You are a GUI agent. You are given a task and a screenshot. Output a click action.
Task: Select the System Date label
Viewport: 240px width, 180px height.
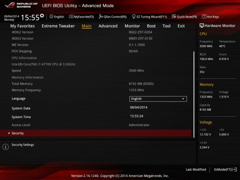pyautogui.click(x=21, y=108)
